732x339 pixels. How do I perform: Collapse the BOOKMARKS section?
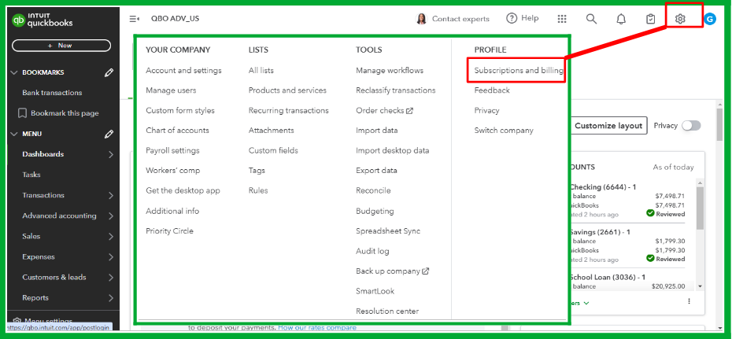click(x=14, y=72)
